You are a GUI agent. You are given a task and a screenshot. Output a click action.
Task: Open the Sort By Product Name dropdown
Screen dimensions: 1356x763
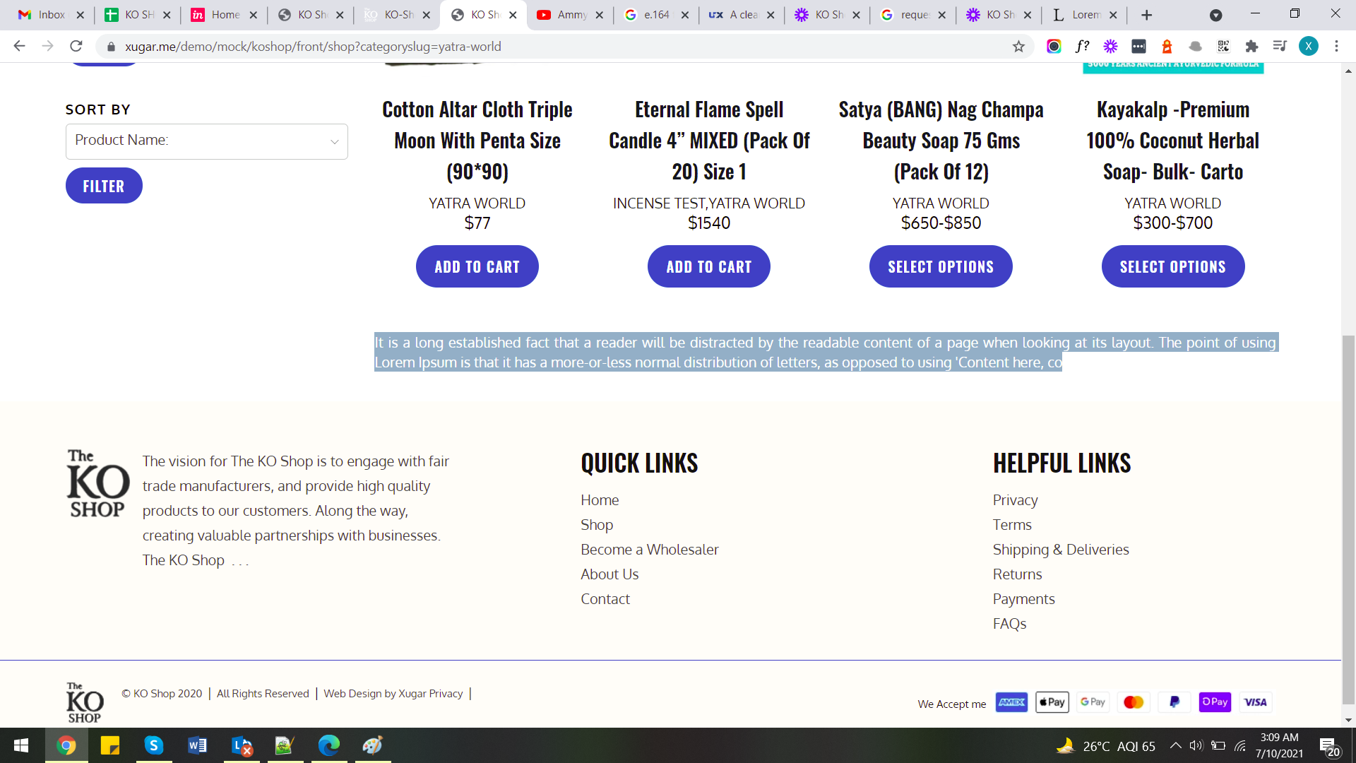tap(207, 141)
